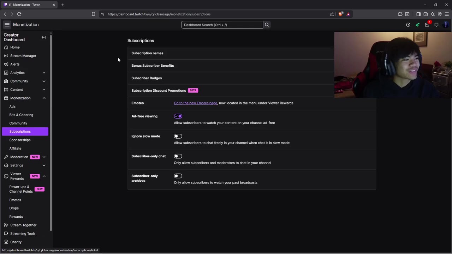Image resolution: width=452 pixels, height=254 pixels.
Task: Enable Ignore slow mode toggle
Action: pyautogui.click(x=178, y=136)
